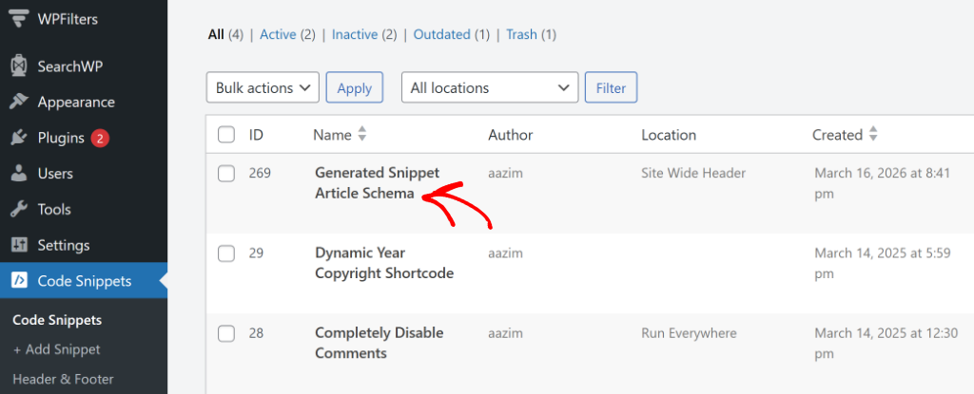974x394 pixels.
Task: Sort by Created using sort arrows
Action: (873, 134)
